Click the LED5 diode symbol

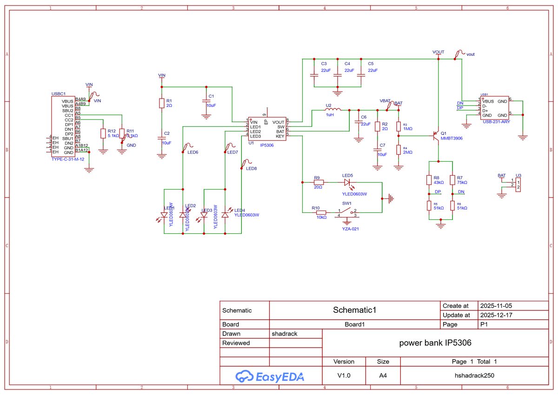(349, 183)
